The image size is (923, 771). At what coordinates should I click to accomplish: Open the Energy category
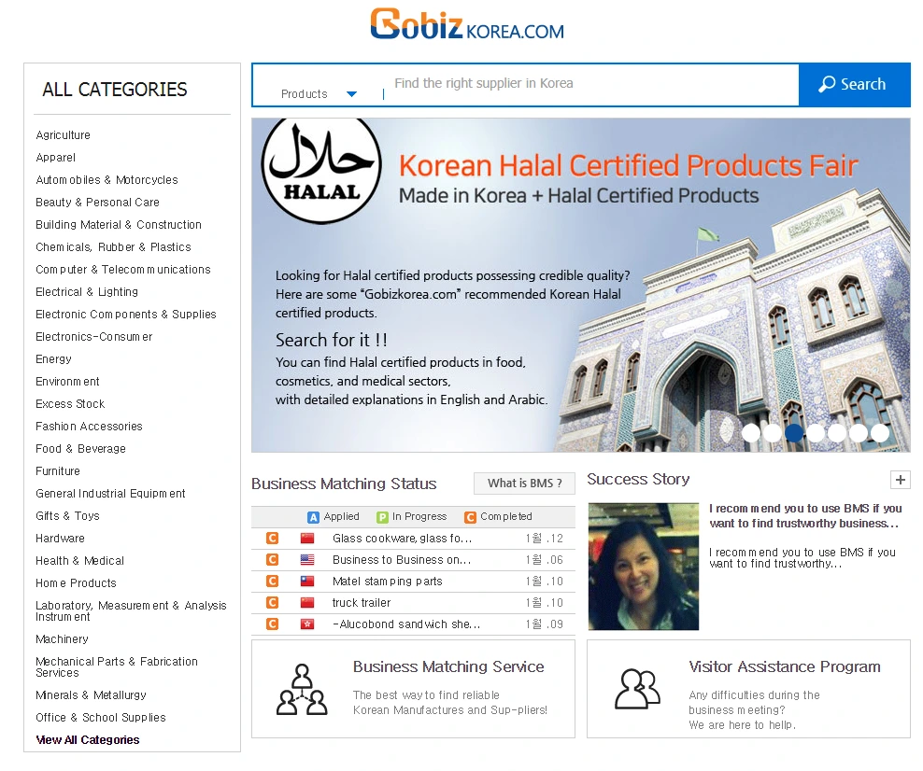[53, 358]
